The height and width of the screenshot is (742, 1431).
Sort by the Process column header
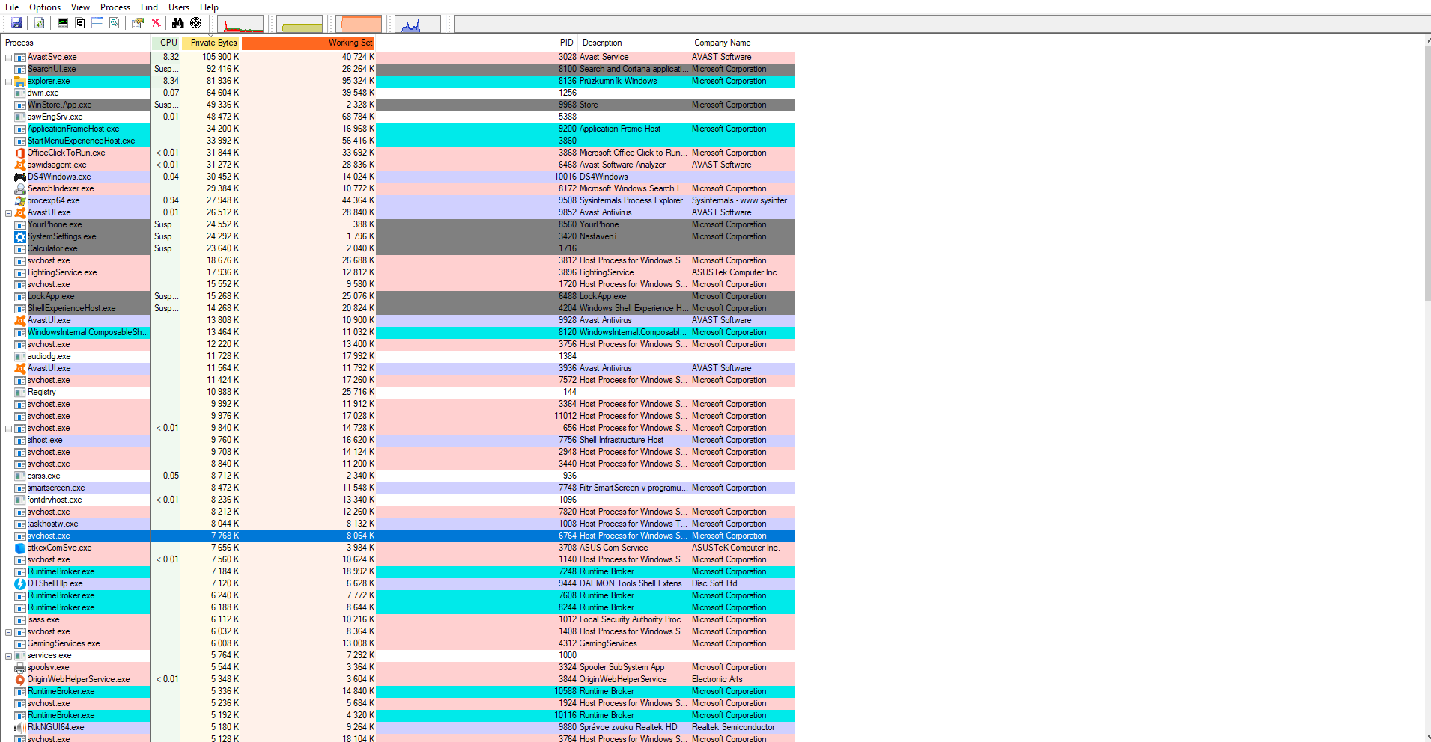coord(76,43)
